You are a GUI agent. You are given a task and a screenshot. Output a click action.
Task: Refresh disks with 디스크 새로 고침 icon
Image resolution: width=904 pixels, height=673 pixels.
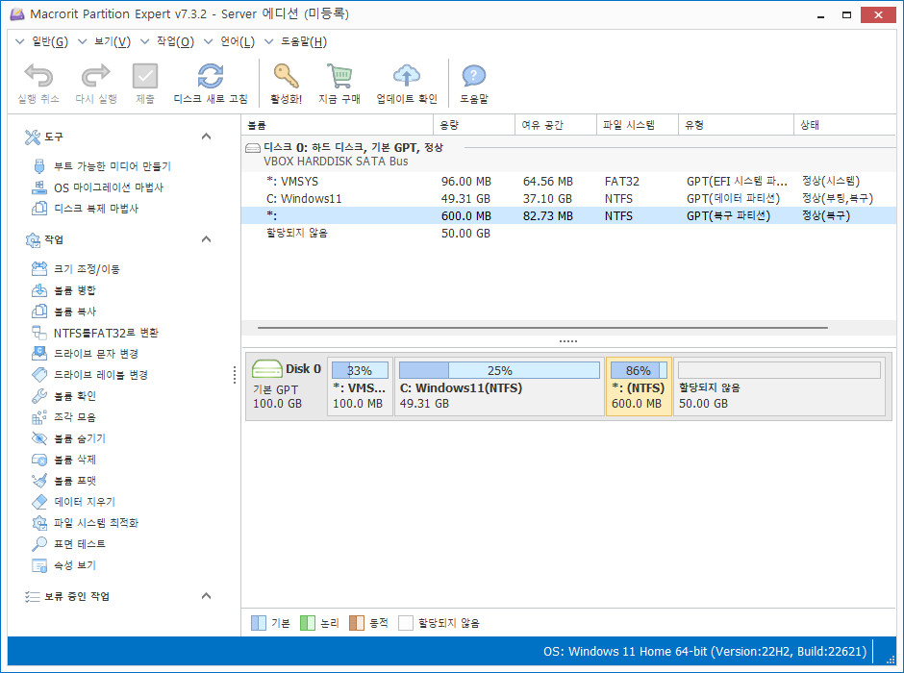tap(211, 76)
